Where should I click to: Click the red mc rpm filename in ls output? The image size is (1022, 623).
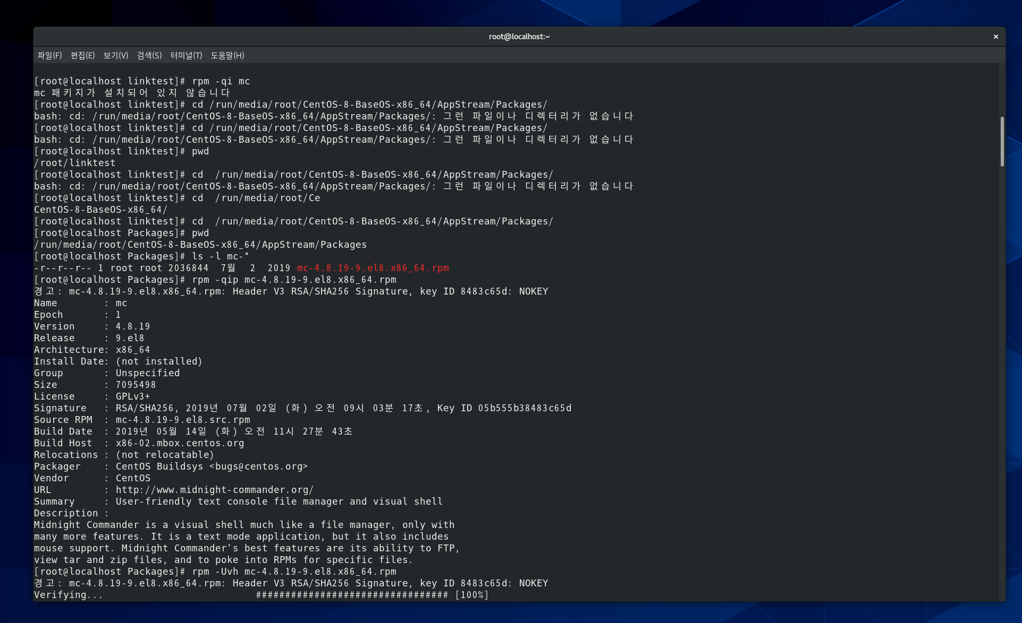click(x=373, y=268)
